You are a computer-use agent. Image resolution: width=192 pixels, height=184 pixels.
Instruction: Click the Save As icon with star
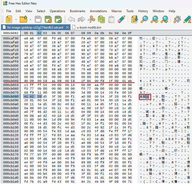pyautogui.click(x=48, y=19)
